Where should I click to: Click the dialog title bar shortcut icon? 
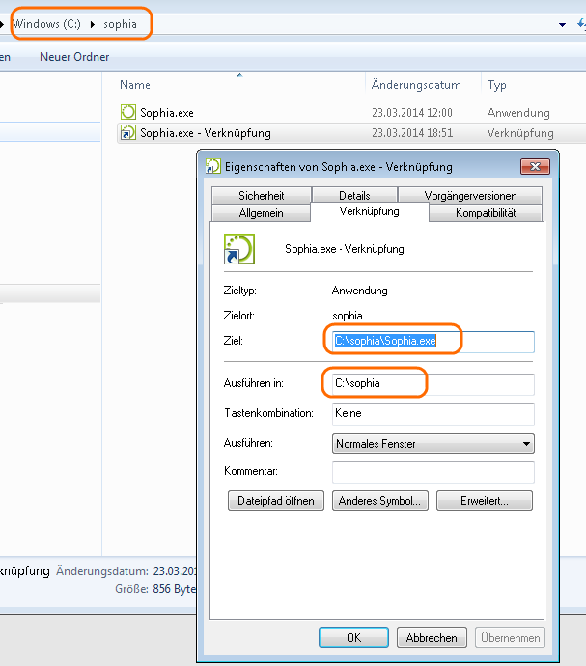212,166
